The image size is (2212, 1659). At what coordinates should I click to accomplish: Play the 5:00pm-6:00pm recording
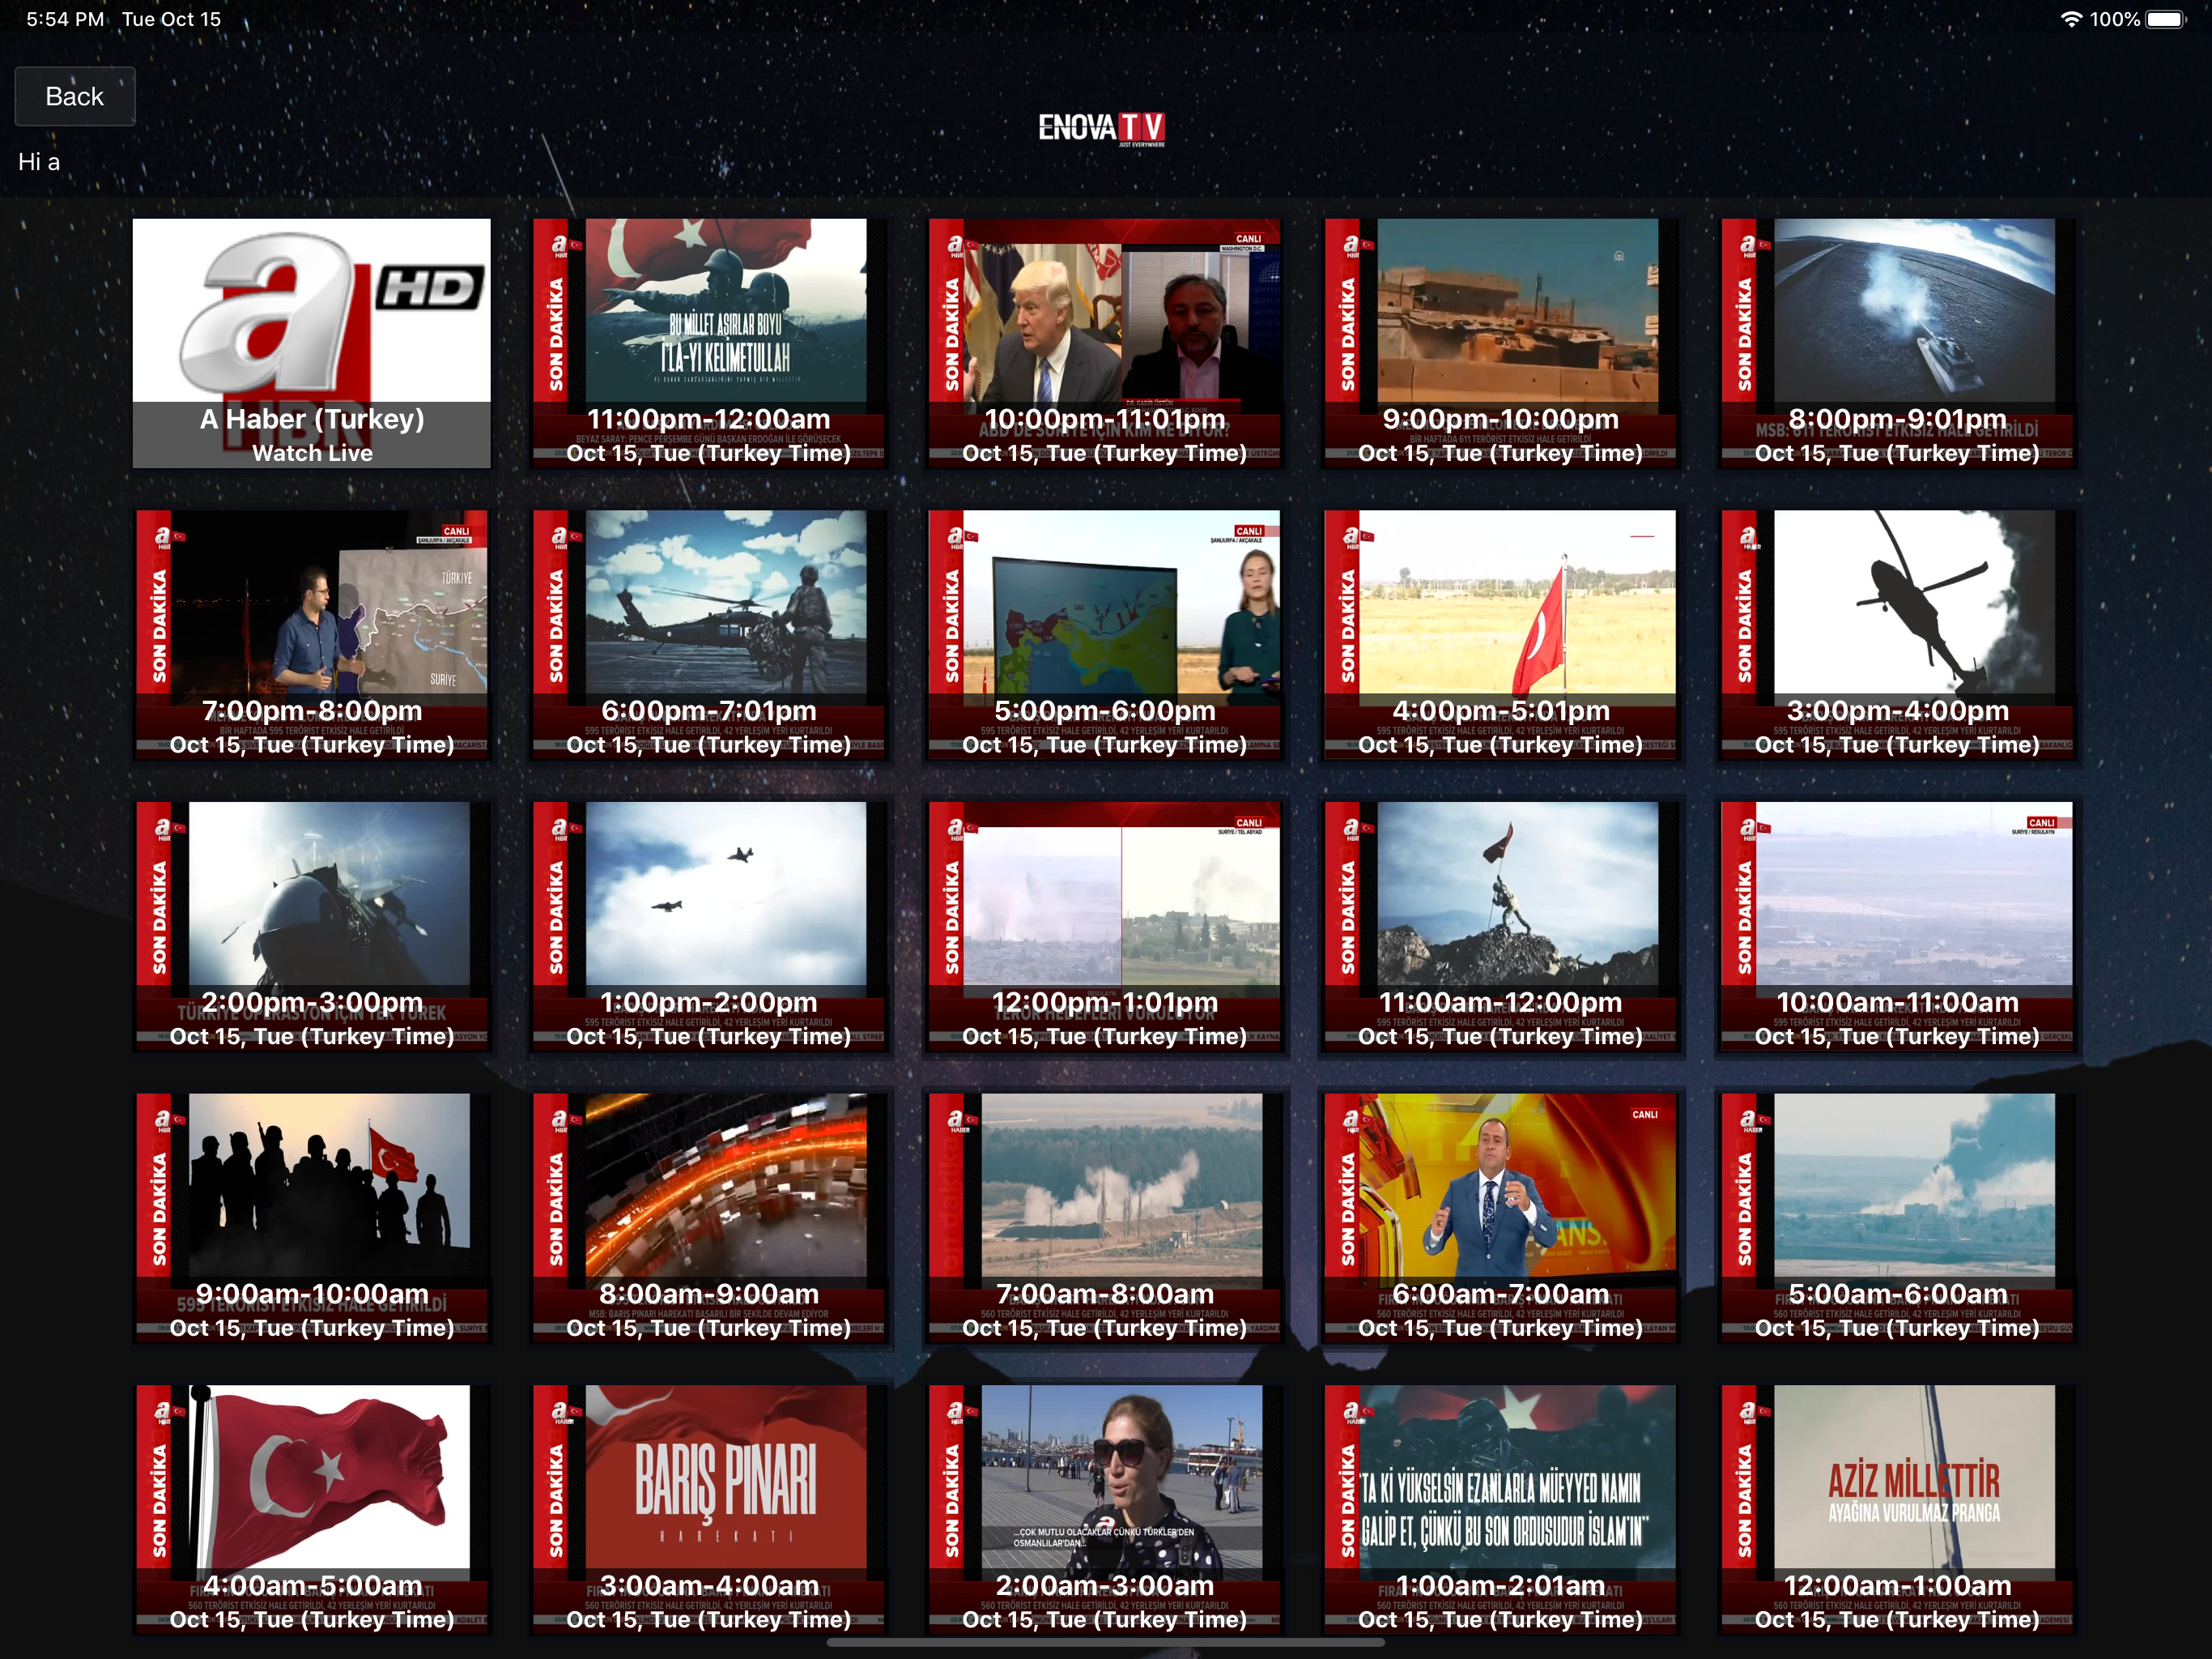1104,635
